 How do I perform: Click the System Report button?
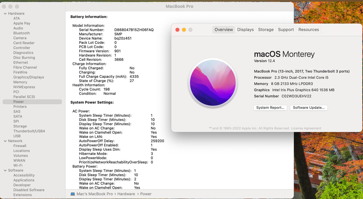(270, 108)
